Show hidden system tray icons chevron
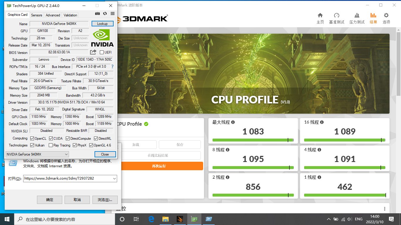The width and height of the screenshot is (401, 225). [329, 219]
